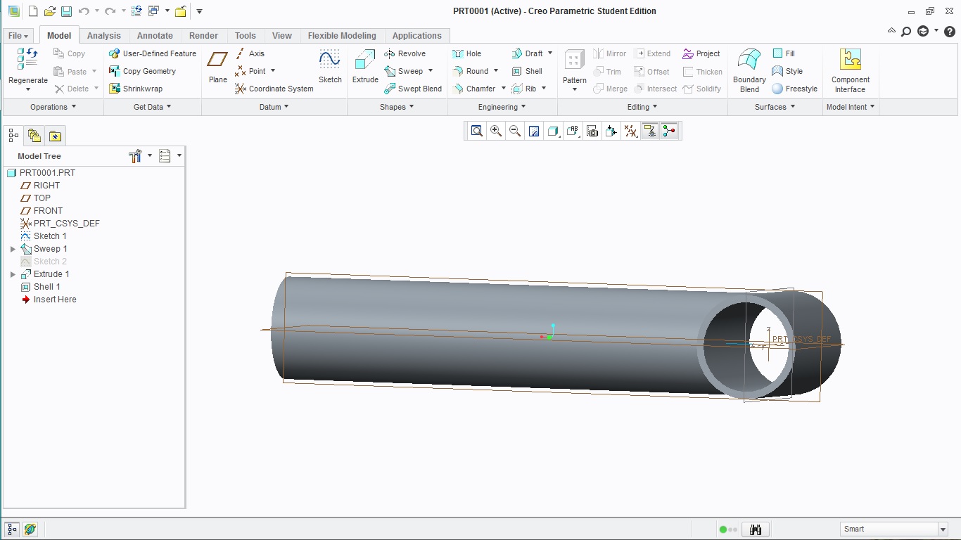Zoom out using the graphics toolbar
Image resolution: width=961 pixels, height=540 pixels.
515,131
